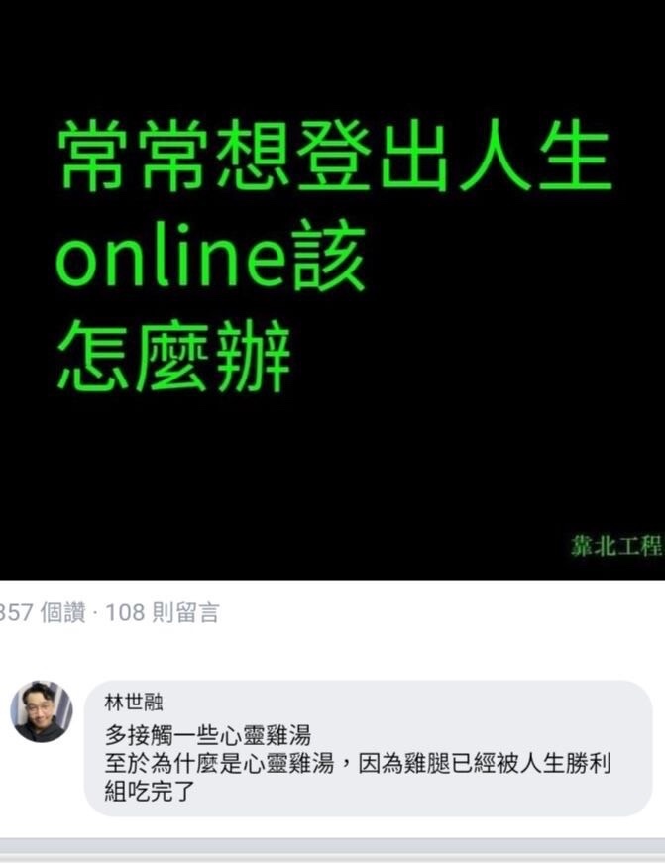Screen dimensions: 665x866
Task: Open the black post image with green text
Action: [333, 289]
